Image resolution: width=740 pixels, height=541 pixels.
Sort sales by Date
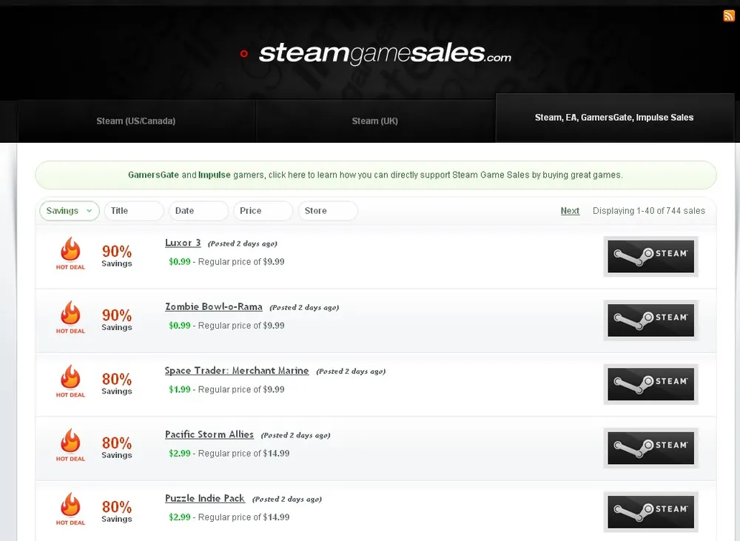tap(198, 211)
